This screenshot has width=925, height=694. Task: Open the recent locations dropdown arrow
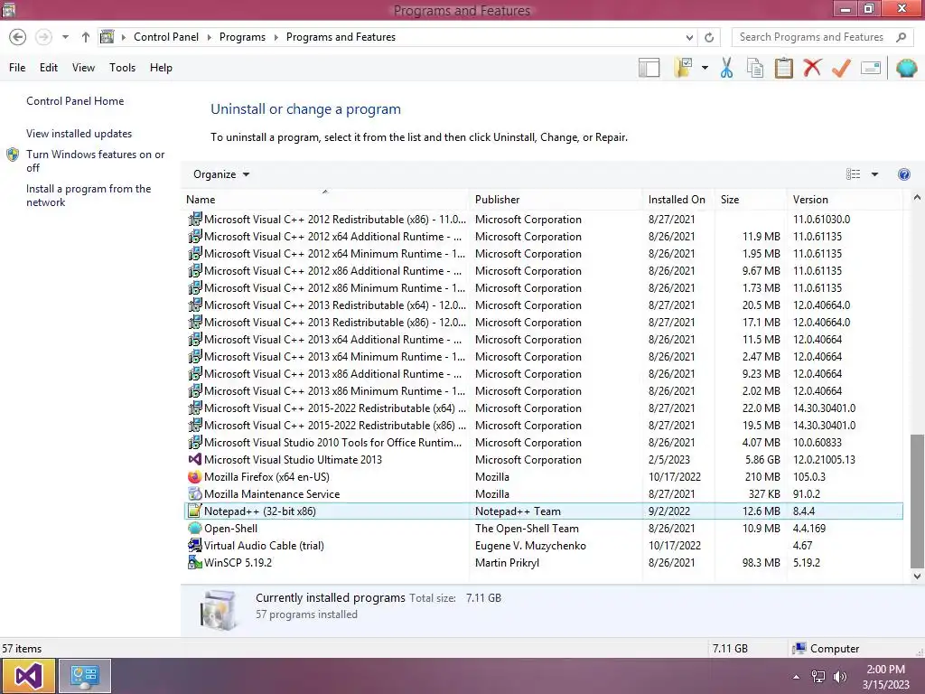[65, 37]
